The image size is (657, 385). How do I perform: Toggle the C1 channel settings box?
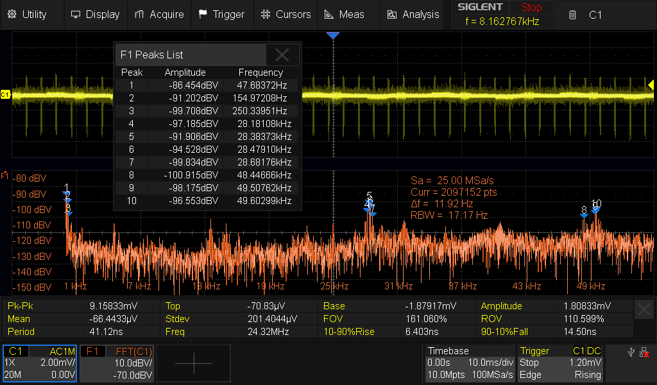coord(40,363)
